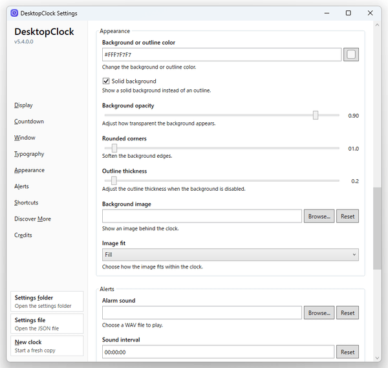Image resolution: width=388 pixels, height=368 pixels.
Task: Click the Rounded corners slider thumb
Action: point(114,148)
